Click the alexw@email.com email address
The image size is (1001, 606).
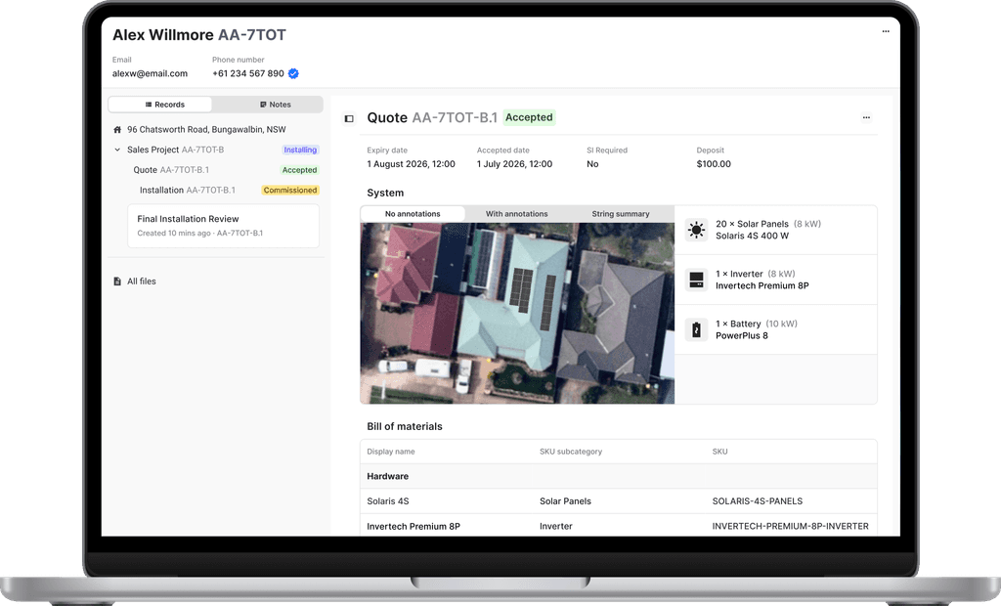[149, 73]
